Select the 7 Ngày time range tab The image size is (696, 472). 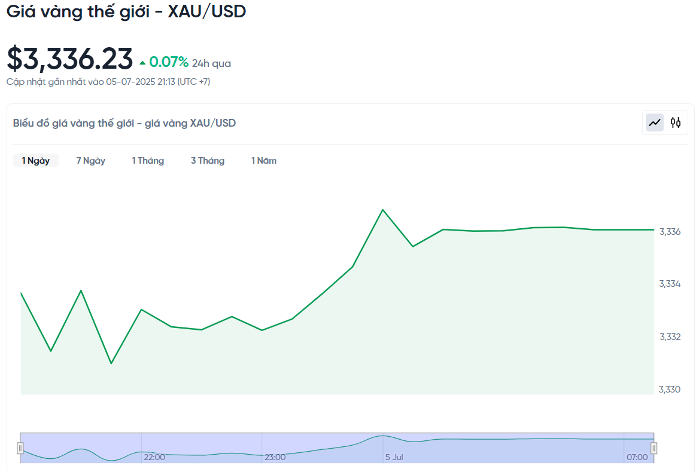(90, 161)
